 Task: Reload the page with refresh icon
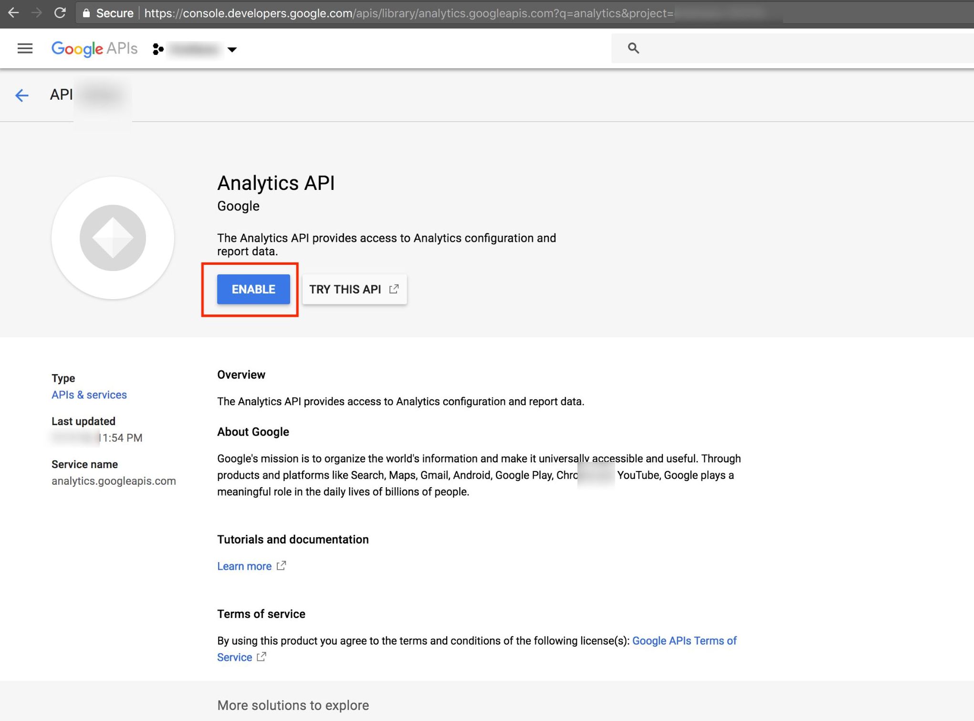(60, 13)
